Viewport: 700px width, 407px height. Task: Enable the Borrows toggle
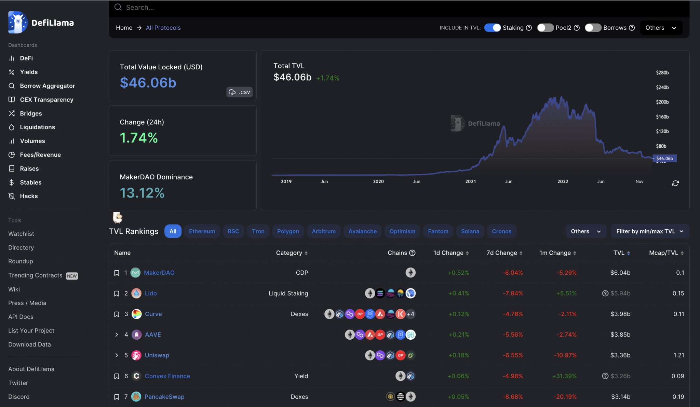tap(593, 28)
